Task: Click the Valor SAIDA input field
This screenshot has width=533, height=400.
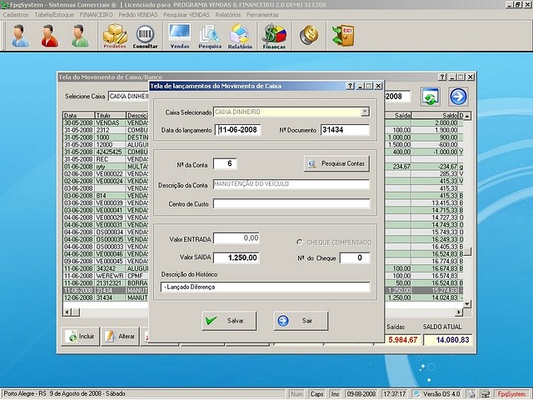Action: (x=237, y=257)
